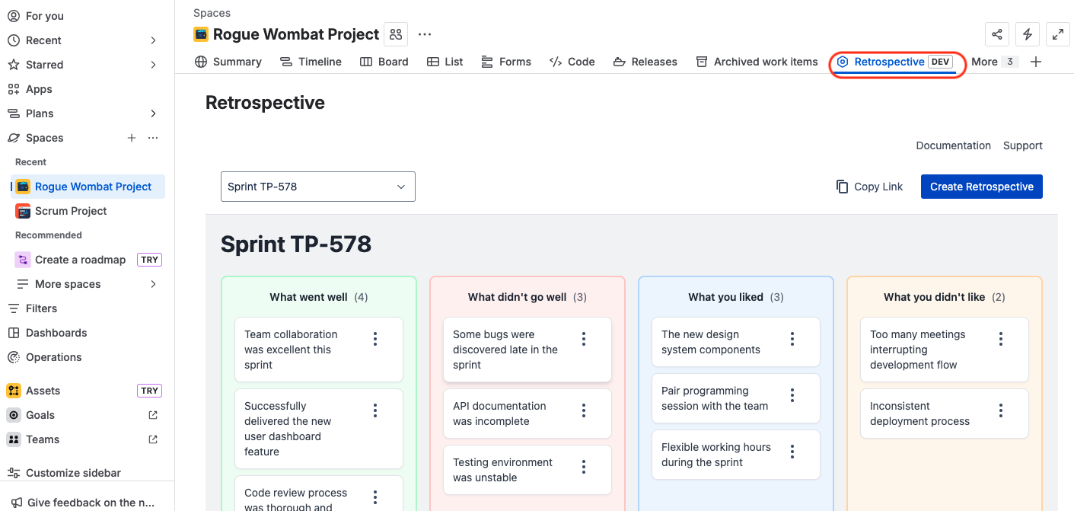Open Goals in a new window
Viewport: 1074px width, 511px height.
click(152, 414)
